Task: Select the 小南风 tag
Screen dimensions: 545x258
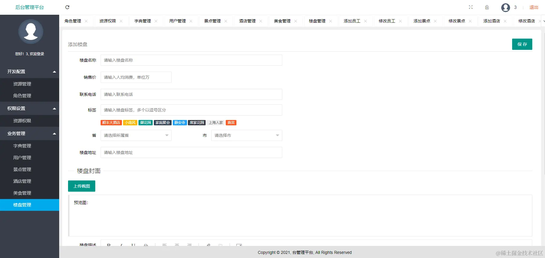Action: click(x=130, y=123)
